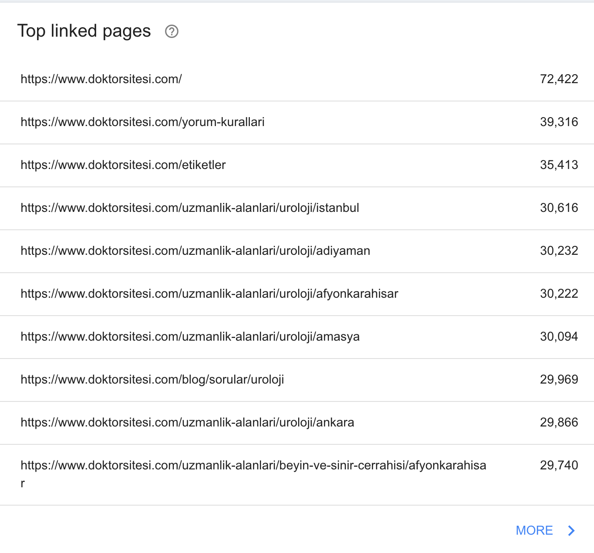This screenshot has height=553, width=594.
Task: Select the doktorsitesi.com homepage row
Action: pos(297,80)
